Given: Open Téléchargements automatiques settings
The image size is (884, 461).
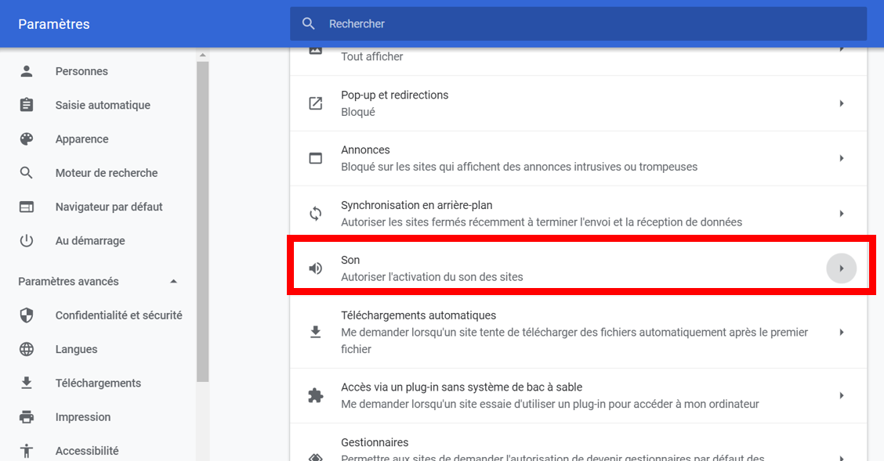Looking at the screenshot, I should click(x=541, y=332).
